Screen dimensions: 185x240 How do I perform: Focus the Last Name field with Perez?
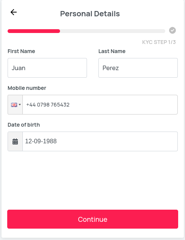pyautogui.click(x=138, y=68)
